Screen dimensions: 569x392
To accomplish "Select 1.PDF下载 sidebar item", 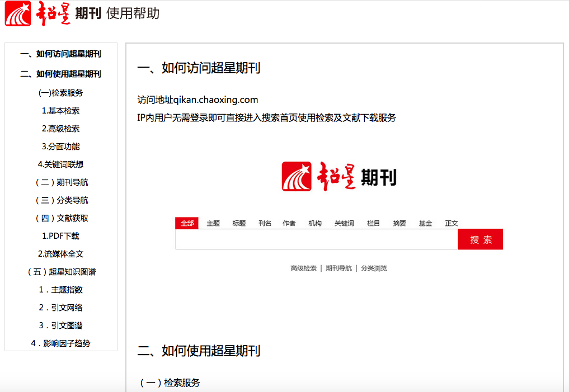I will pyautogui.click(x=60, y=236).
